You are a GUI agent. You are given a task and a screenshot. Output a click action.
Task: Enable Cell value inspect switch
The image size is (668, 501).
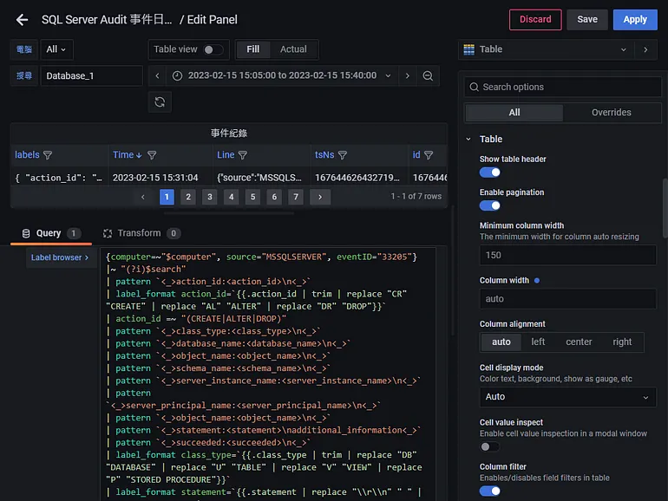[490, 446]
